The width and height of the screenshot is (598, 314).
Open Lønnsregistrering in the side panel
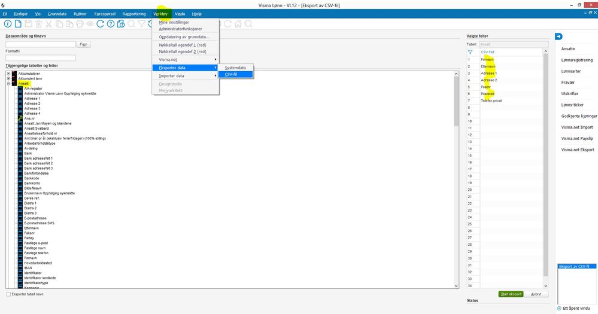click(x=576, y=60)
